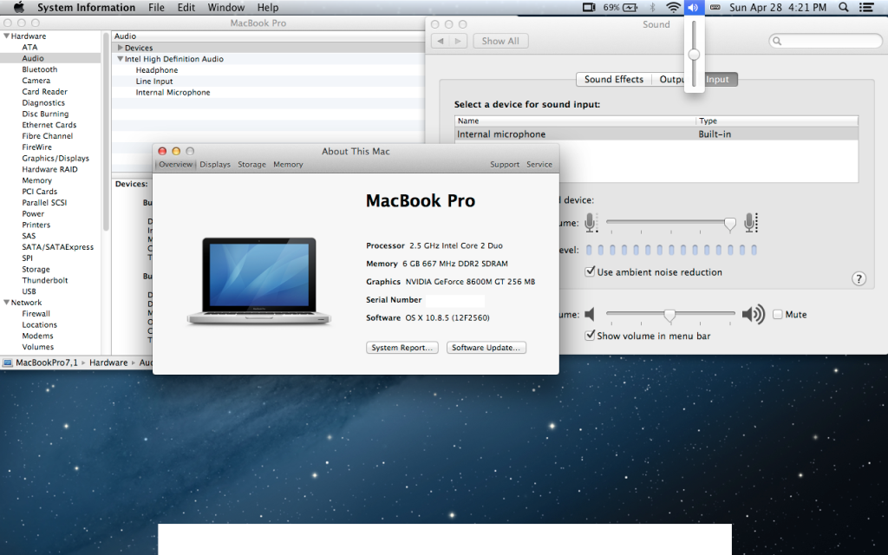The width and height of the screenshot is (888, 555).
Task: Click the volume speaker icon in menu bar
Action: (694, 7)
